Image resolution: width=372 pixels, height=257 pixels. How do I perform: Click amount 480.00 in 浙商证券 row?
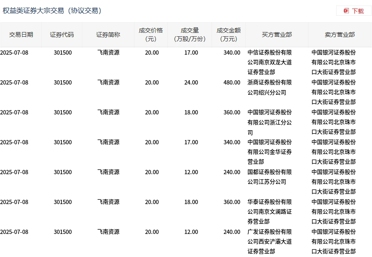click(232, 83)
